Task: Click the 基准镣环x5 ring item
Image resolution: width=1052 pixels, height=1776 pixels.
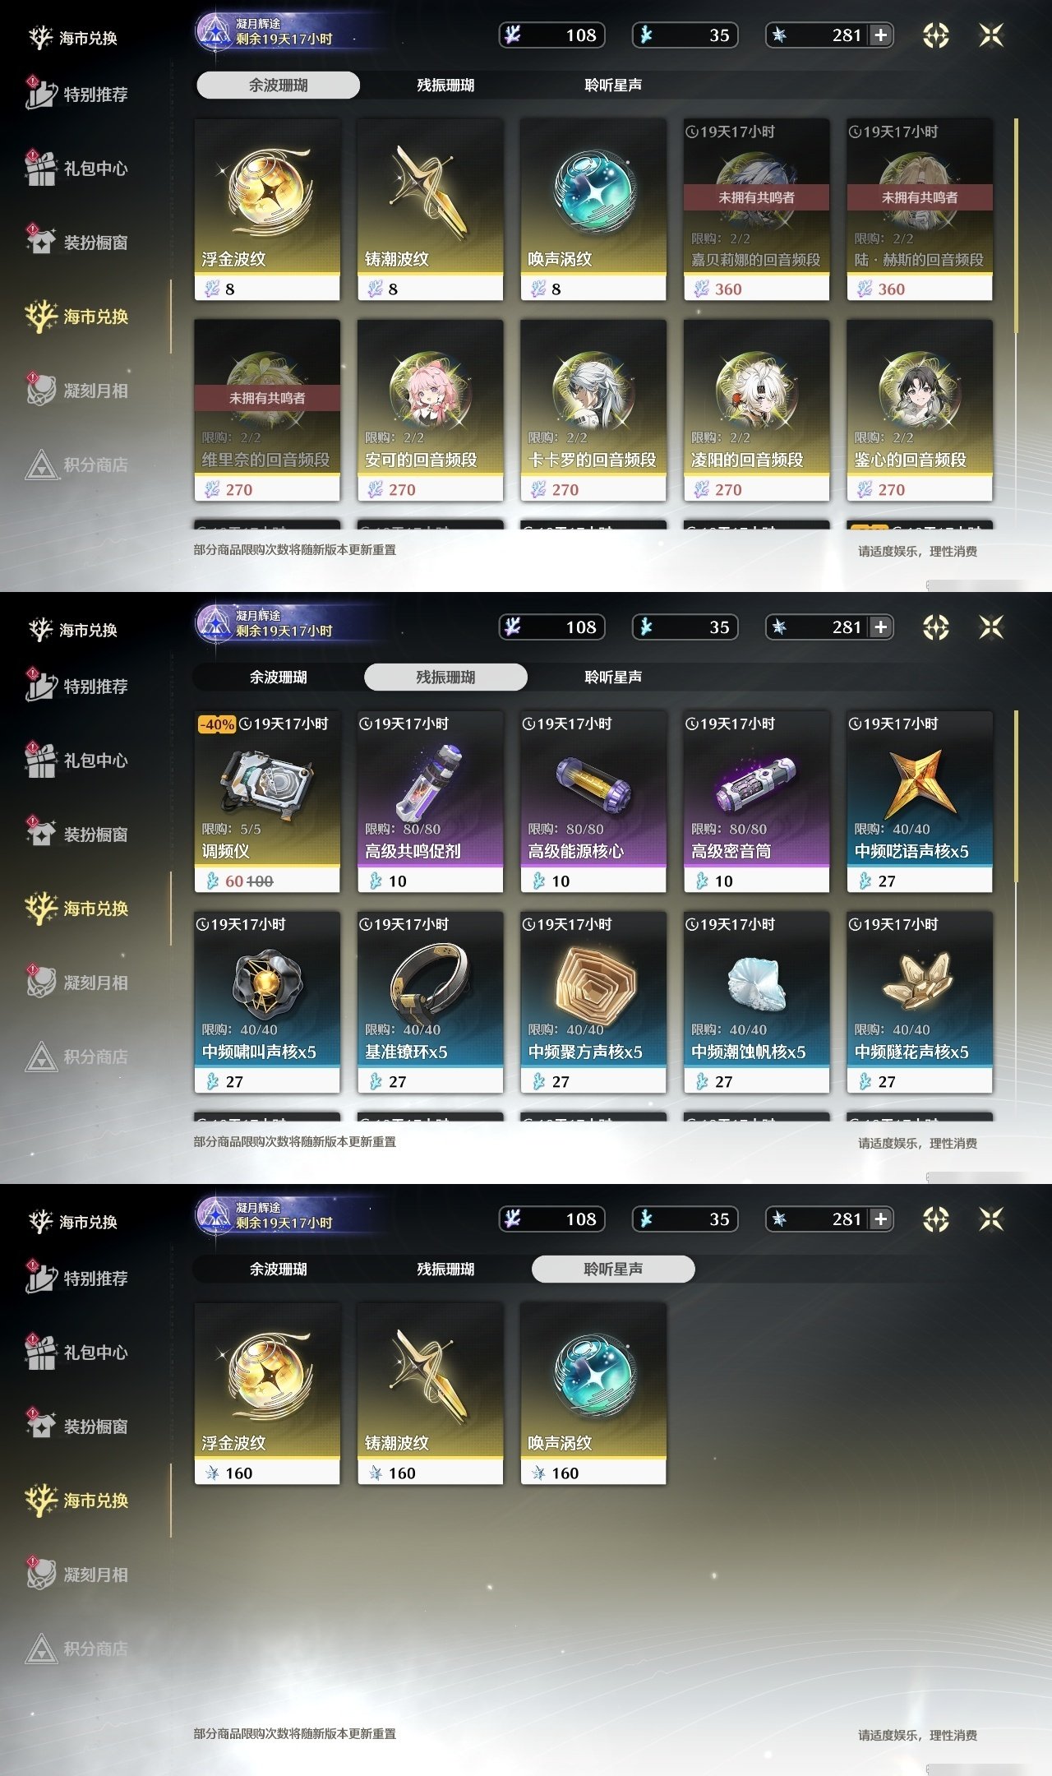Action: point(430,1002)
